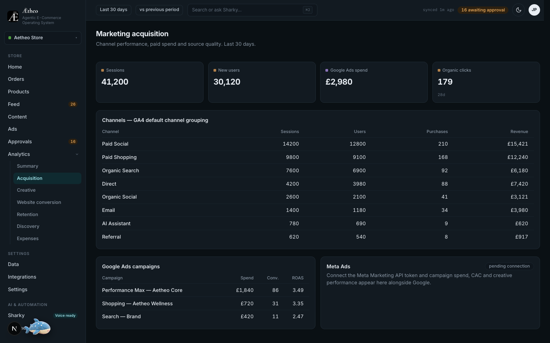Click the round N badge icon

point(15,329)
